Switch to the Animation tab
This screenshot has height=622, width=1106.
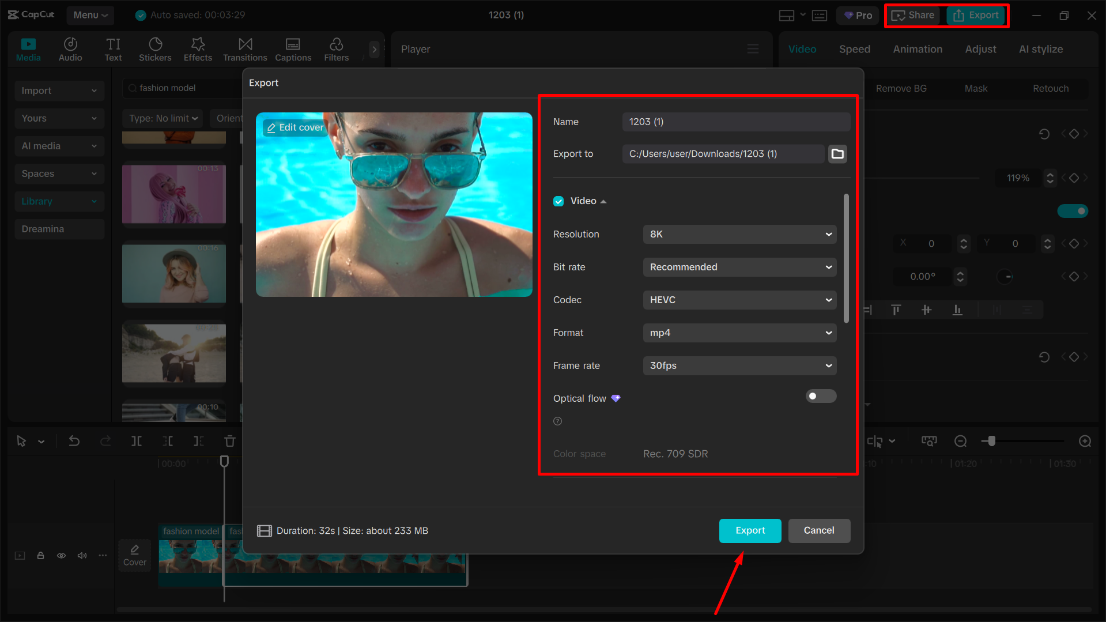pyautogui.click(x=917, y=49)
